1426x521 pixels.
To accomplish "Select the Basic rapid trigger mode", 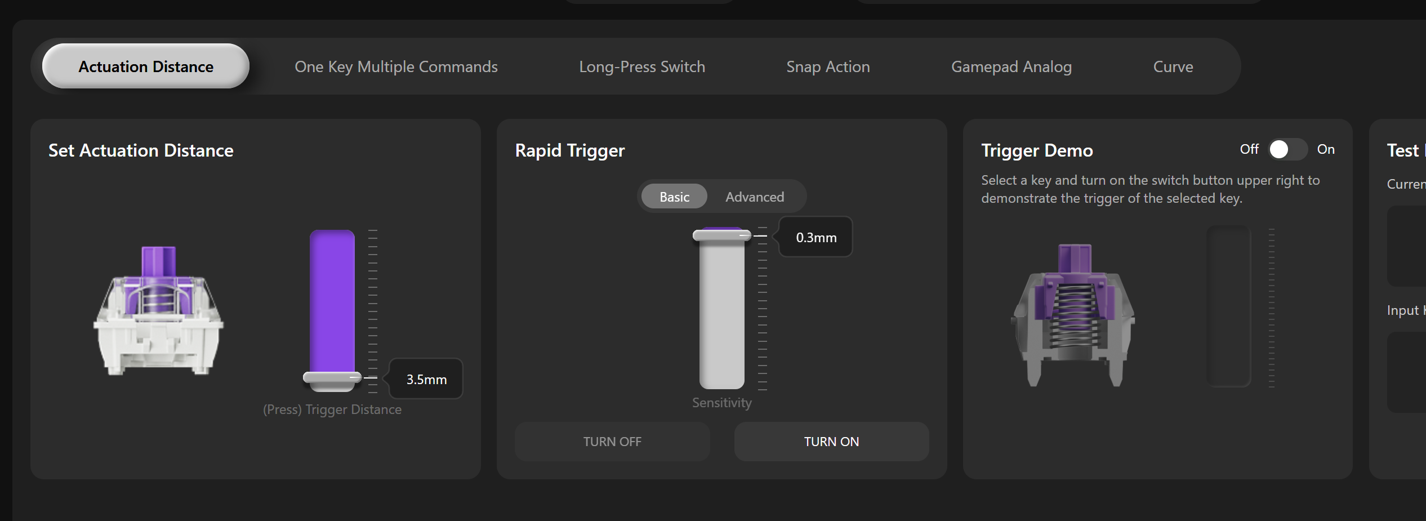I will point(674,197).
